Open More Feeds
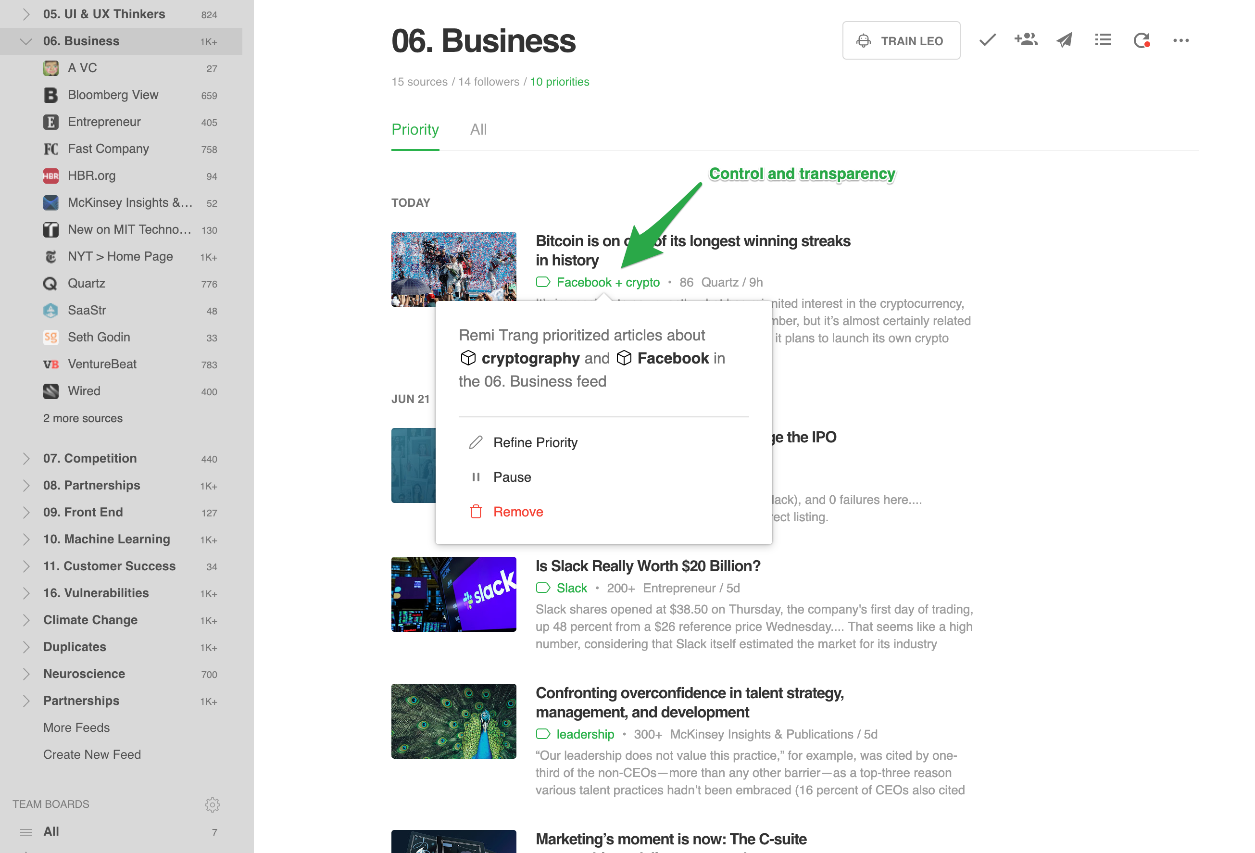Image resolution: width=1255 pixels, height=853 pixels. tap(76, 728)
